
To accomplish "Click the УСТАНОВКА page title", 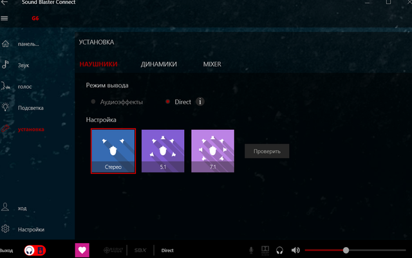I will pyautogui.click(x=97, y=42).
